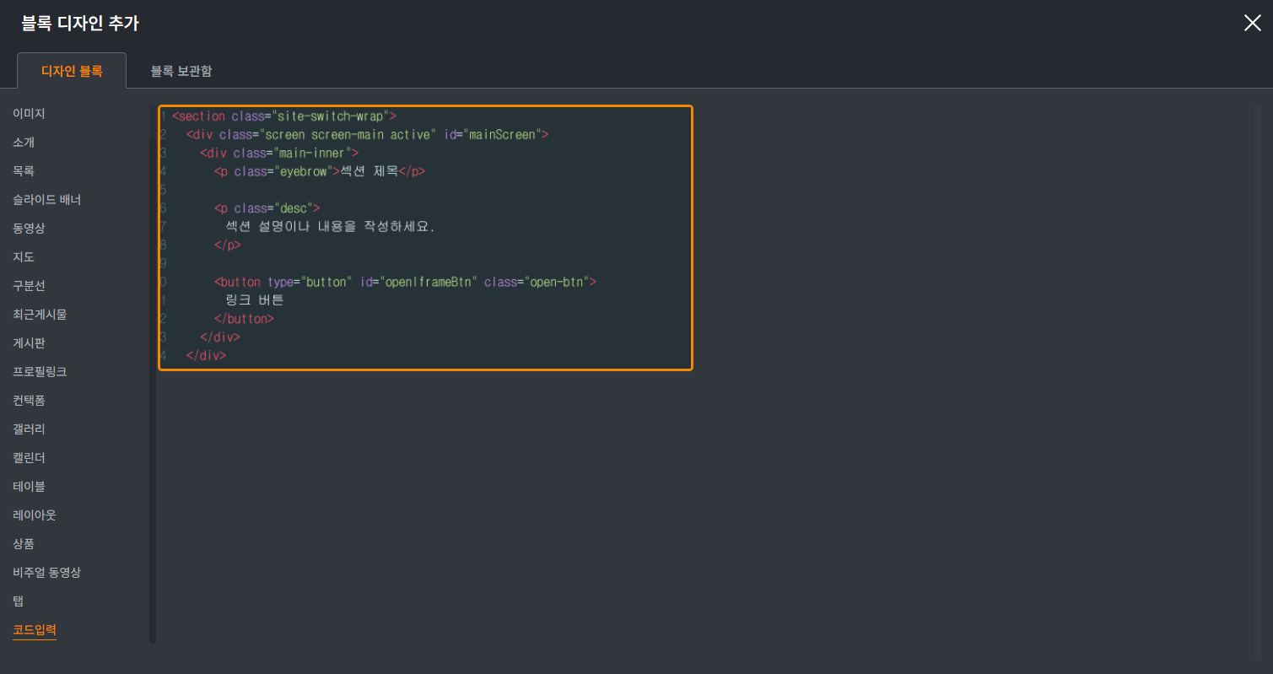Open the 블록 보관함 tab
This screenshot has width=1273, height=674.
[181, 71]
